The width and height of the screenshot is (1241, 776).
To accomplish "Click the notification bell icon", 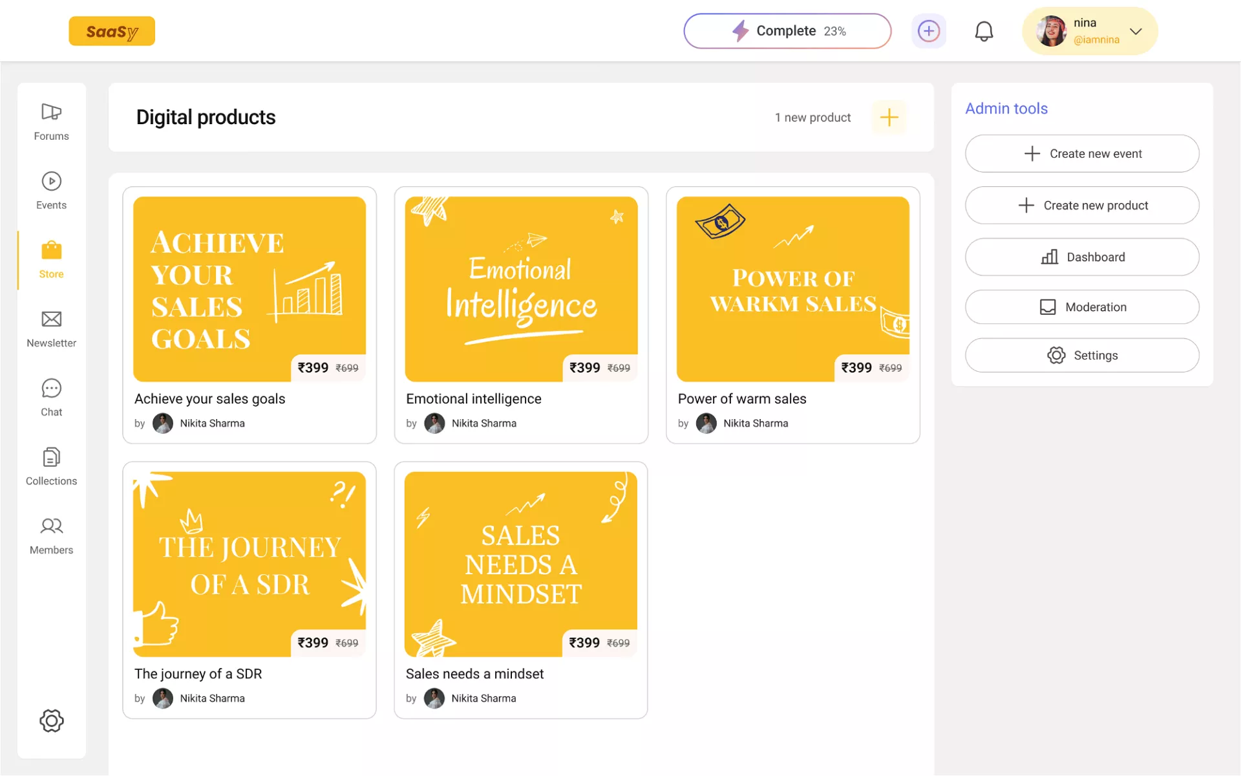I will [x=984, y=31].
